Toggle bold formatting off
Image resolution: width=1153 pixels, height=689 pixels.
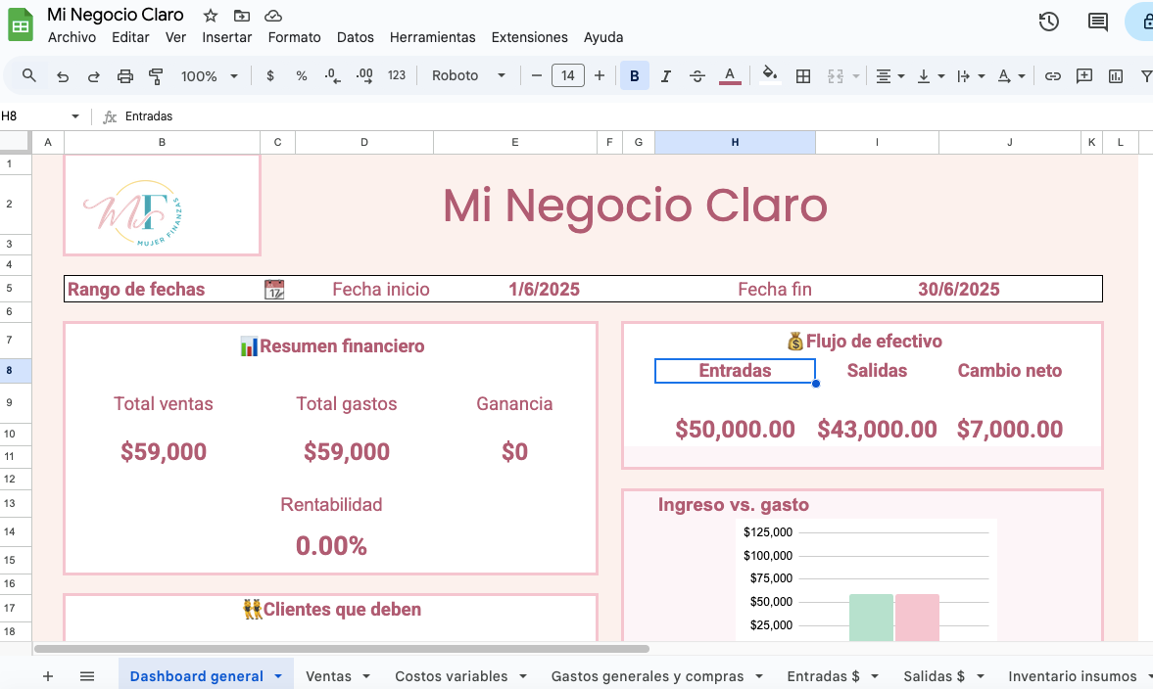pos(635,75)
